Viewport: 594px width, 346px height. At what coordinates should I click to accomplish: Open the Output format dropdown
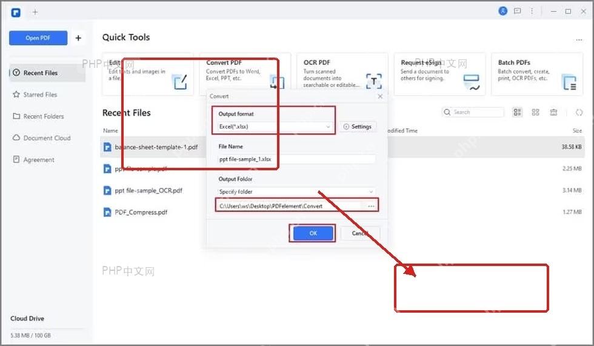click(275, 127)
